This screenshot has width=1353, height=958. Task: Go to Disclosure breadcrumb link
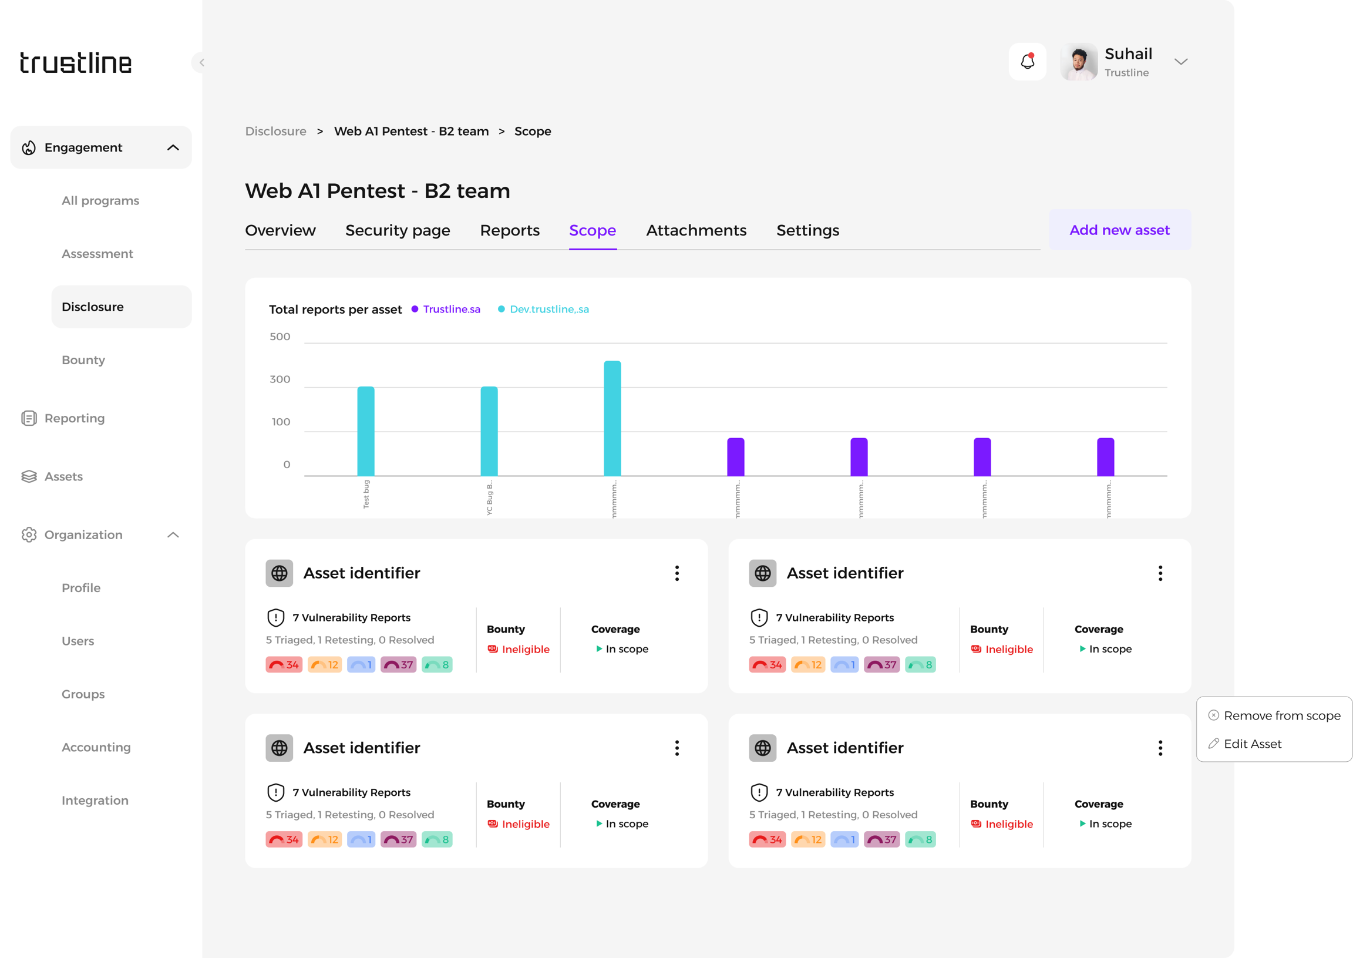coord(275,131)
